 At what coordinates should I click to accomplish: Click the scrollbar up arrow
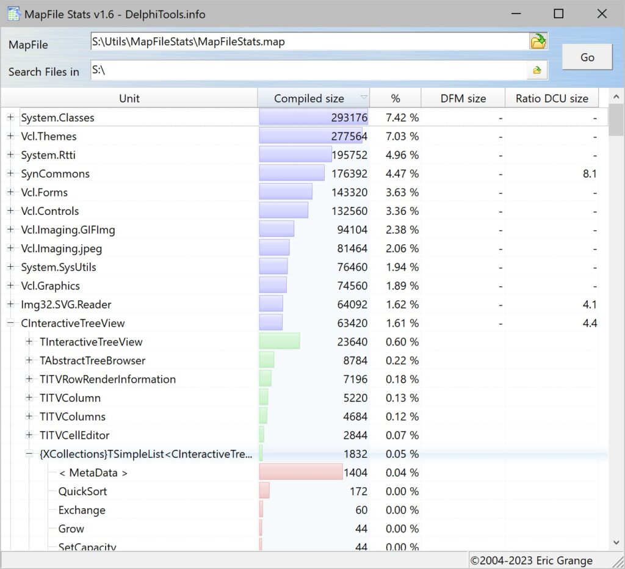616,97
